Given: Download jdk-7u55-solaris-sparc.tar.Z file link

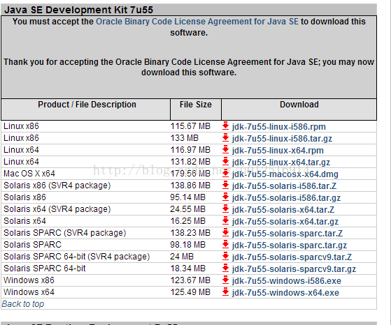Looking at the screenshot, I should click(287, 234).
